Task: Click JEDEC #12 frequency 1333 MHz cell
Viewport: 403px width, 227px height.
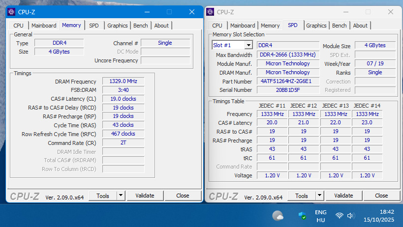Action: (304, 114)
